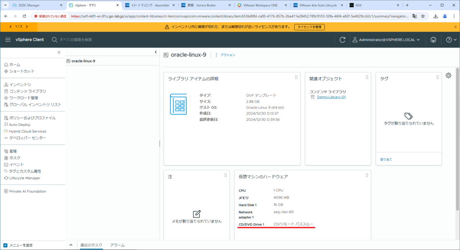Click ライセンスを管理 button
Screen dimensions: 460x250
(309, 27)
